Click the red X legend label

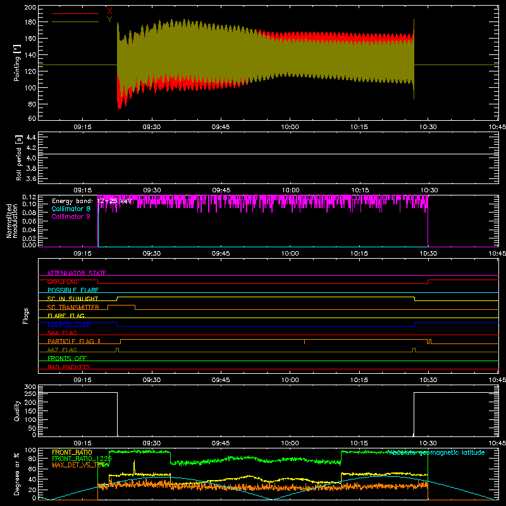(109, 11)
